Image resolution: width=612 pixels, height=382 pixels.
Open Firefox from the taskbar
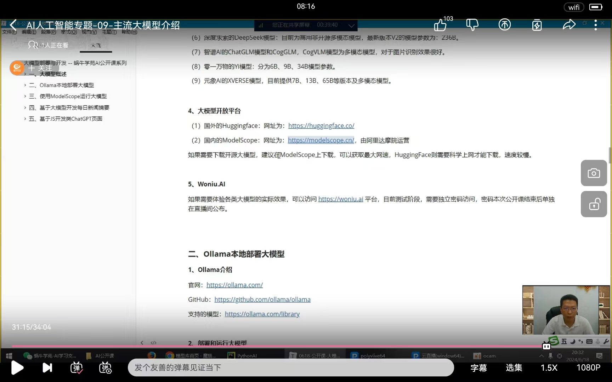152,356
